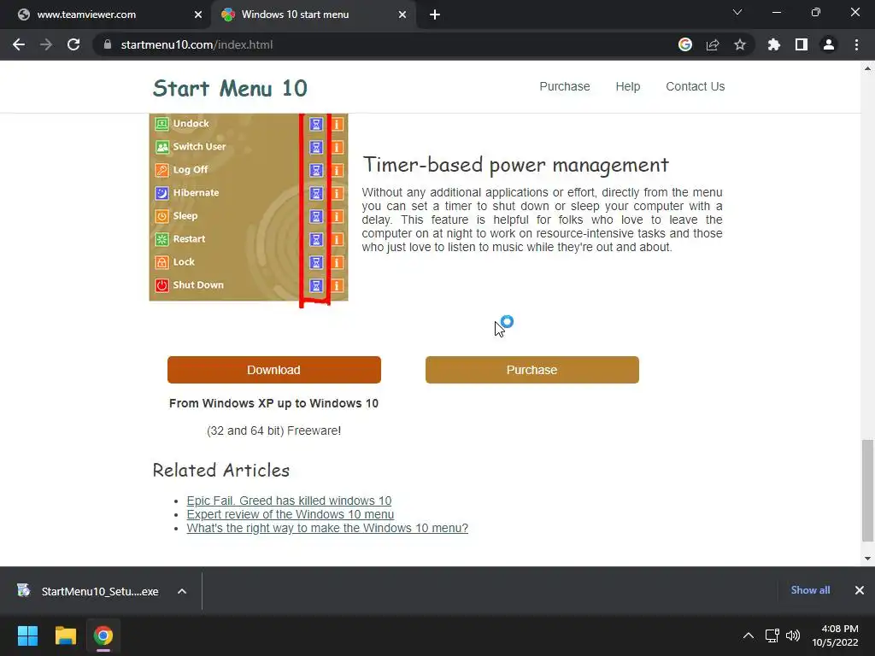Open 'Expert review of the Windows 10 menu'

pyautogui.click(x=291, y=514)
